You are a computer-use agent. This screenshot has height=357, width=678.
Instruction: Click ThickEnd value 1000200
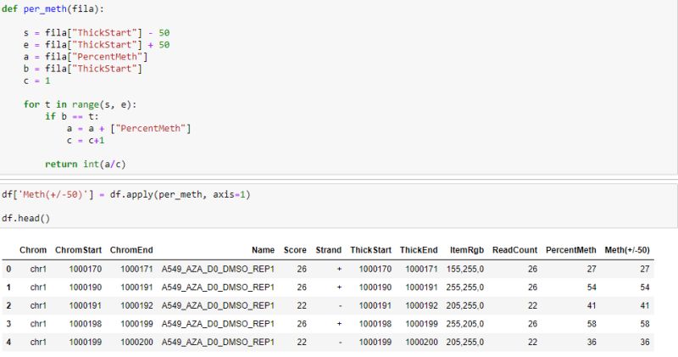[421, 342]
